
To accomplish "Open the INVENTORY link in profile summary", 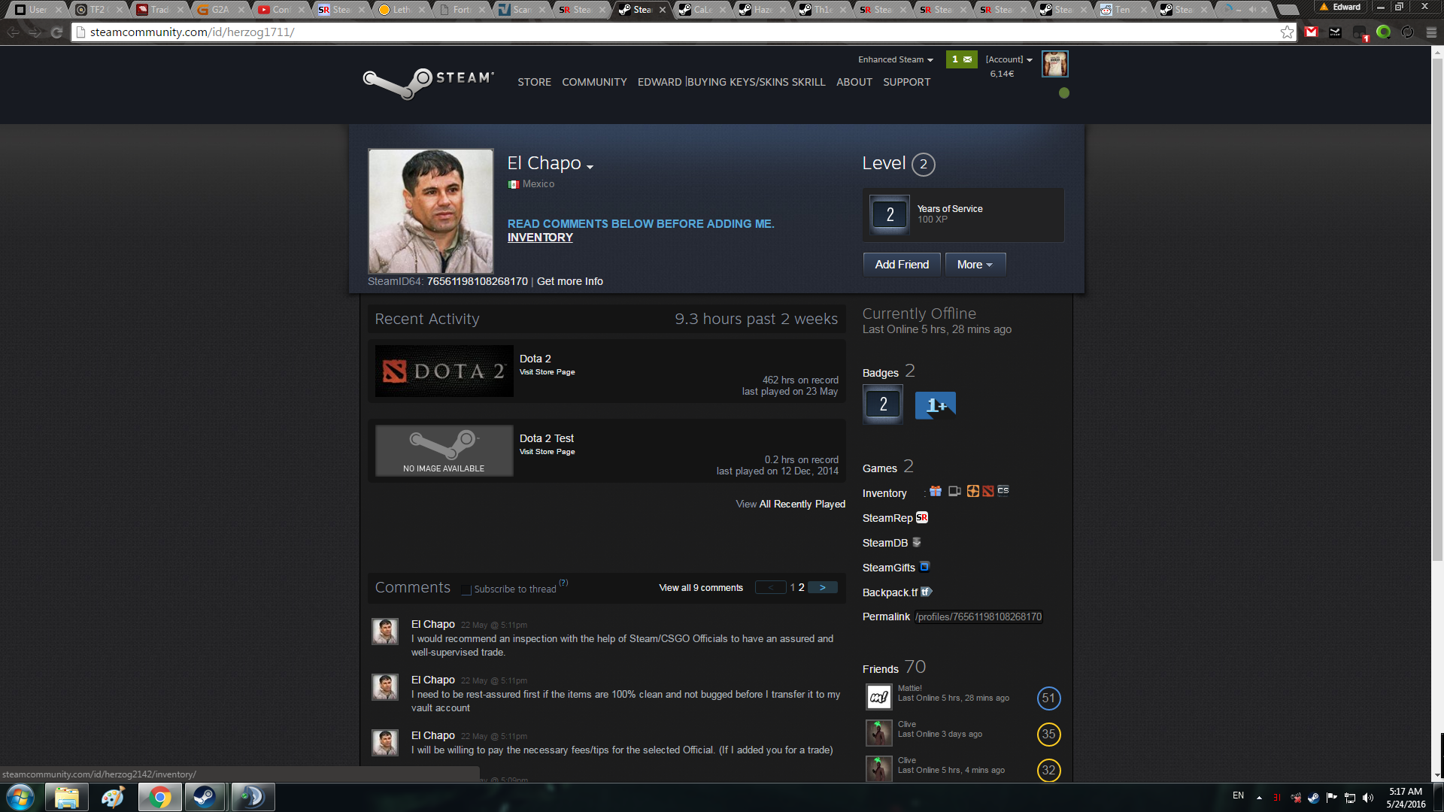I will tap(540, 238).
